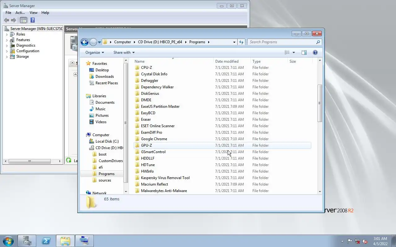Open the Help menu in Server Manager
Viewport: 396px width, 247px height.
[45, 13]
